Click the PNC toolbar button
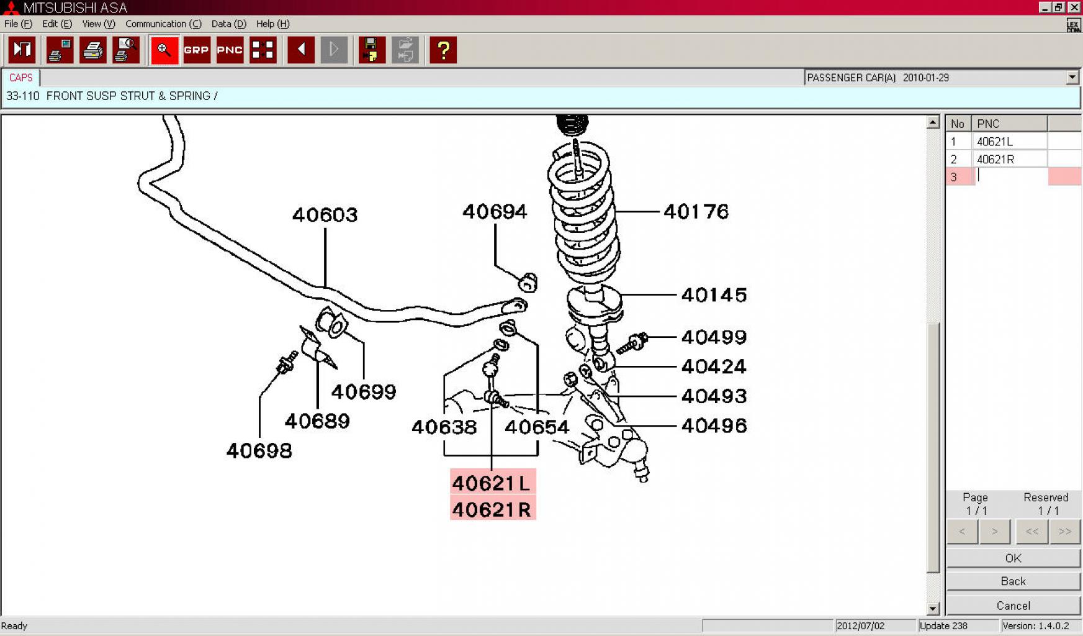1083x636 pixels. point(230,50)
